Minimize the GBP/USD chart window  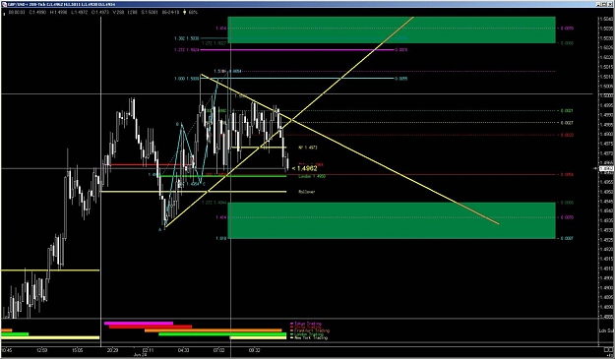click(598, 4)
